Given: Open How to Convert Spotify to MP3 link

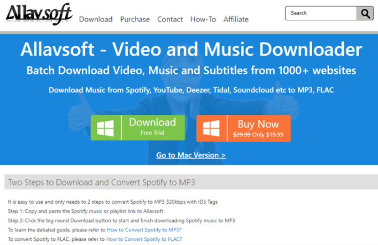Looking at the screenshot, I should (x=144, y=230).
